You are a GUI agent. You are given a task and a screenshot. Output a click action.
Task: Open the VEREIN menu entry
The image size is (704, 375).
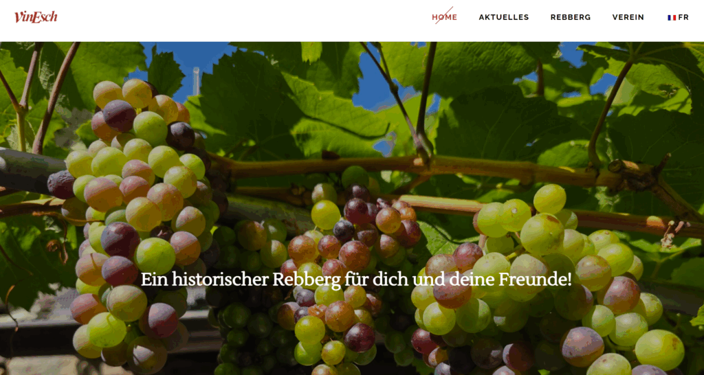(x=628, y=17)
